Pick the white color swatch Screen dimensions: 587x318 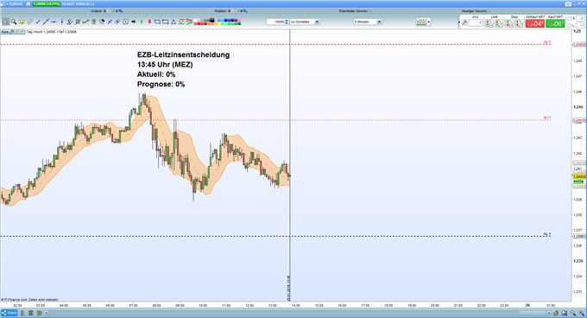point(195,20)
